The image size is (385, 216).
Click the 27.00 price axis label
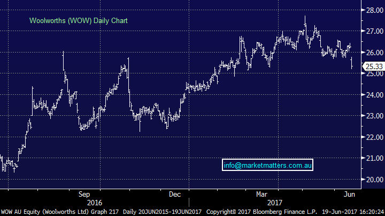[375, 31]
